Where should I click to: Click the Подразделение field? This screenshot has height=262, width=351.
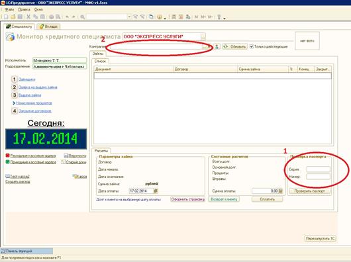(x=60, y=67)
